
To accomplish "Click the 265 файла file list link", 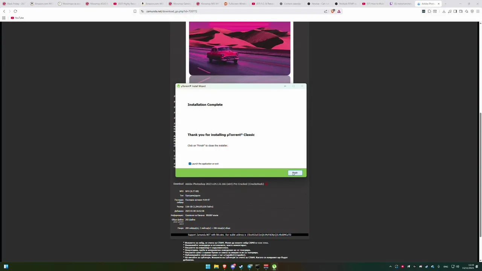I will tap(190, 219).
